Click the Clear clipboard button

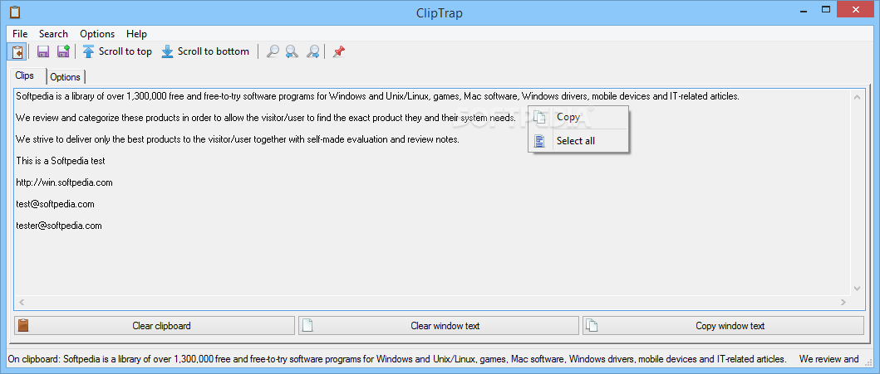(x=155, y=325)
